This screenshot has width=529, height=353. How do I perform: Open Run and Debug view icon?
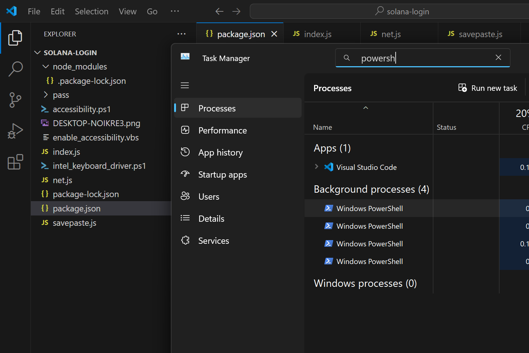click(x=15, y=131)
